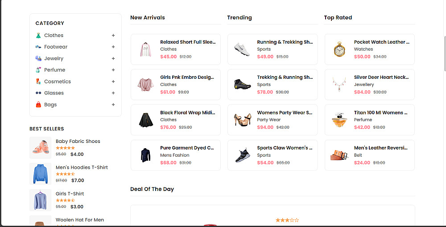446x227 pixels.
Task: Click the Jewelry category icon
Action: (38, 58)
